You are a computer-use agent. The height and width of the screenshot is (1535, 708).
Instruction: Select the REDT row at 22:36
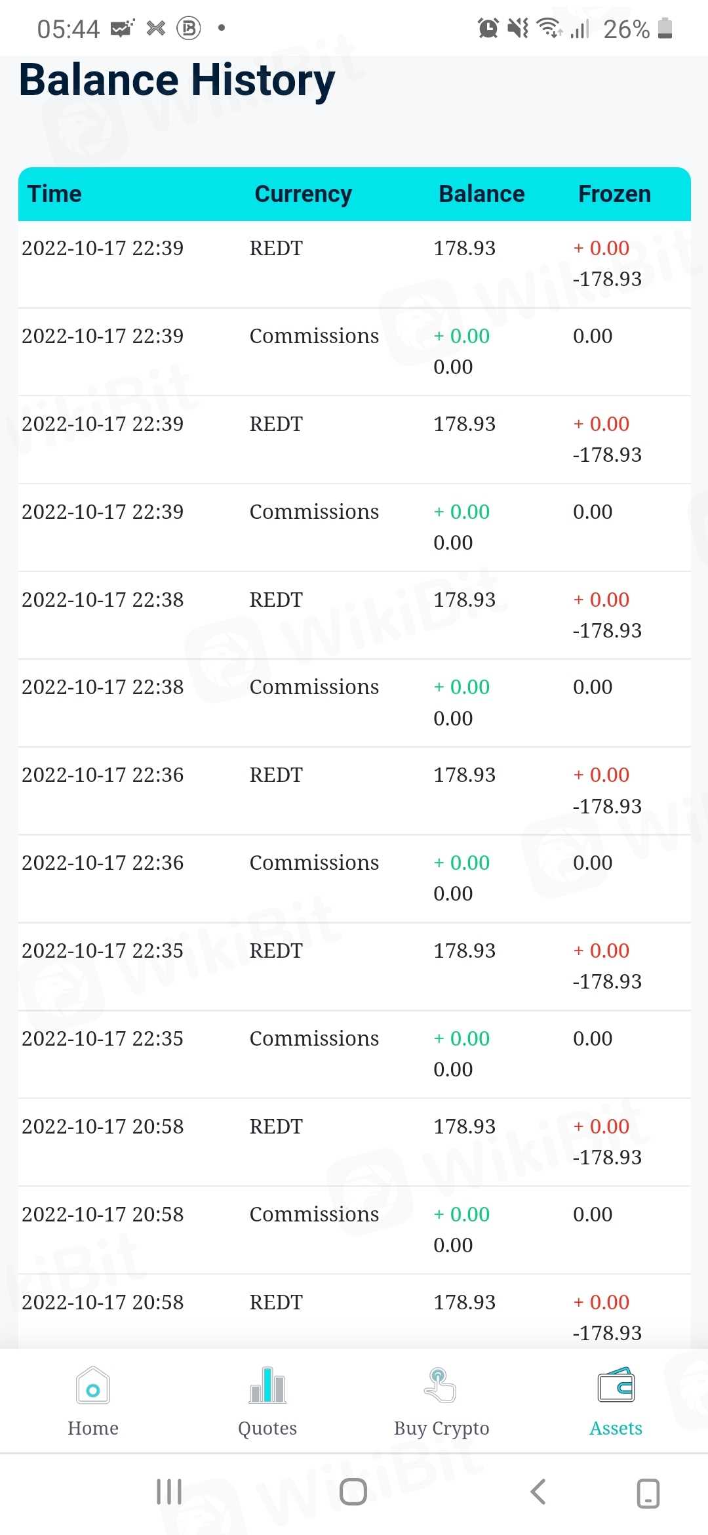point(354,790)
